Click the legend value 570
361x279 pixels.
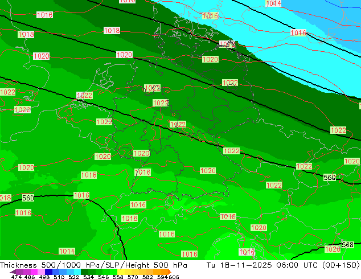click(x=133, y=277)
